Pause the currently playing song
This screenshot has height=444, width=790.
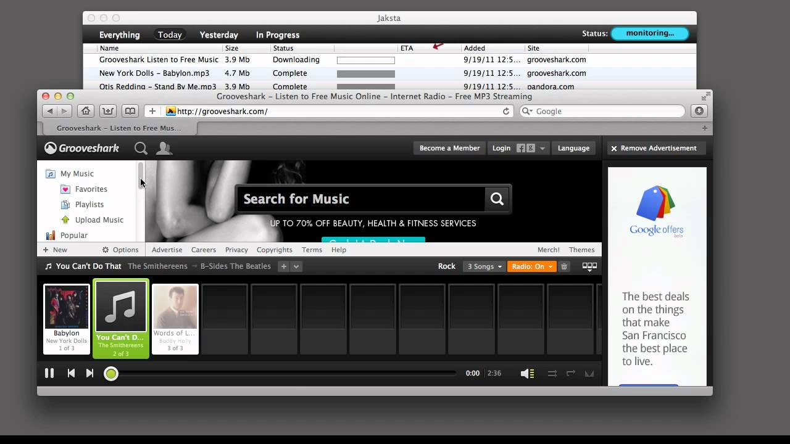pyautogui.click(x=49, y=373)
